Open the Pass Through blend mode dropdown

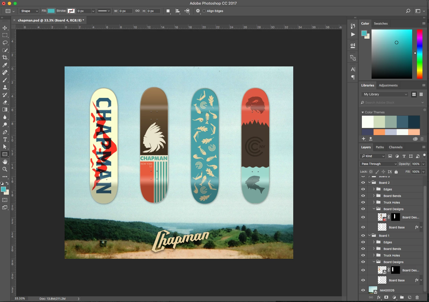point(378,164)
